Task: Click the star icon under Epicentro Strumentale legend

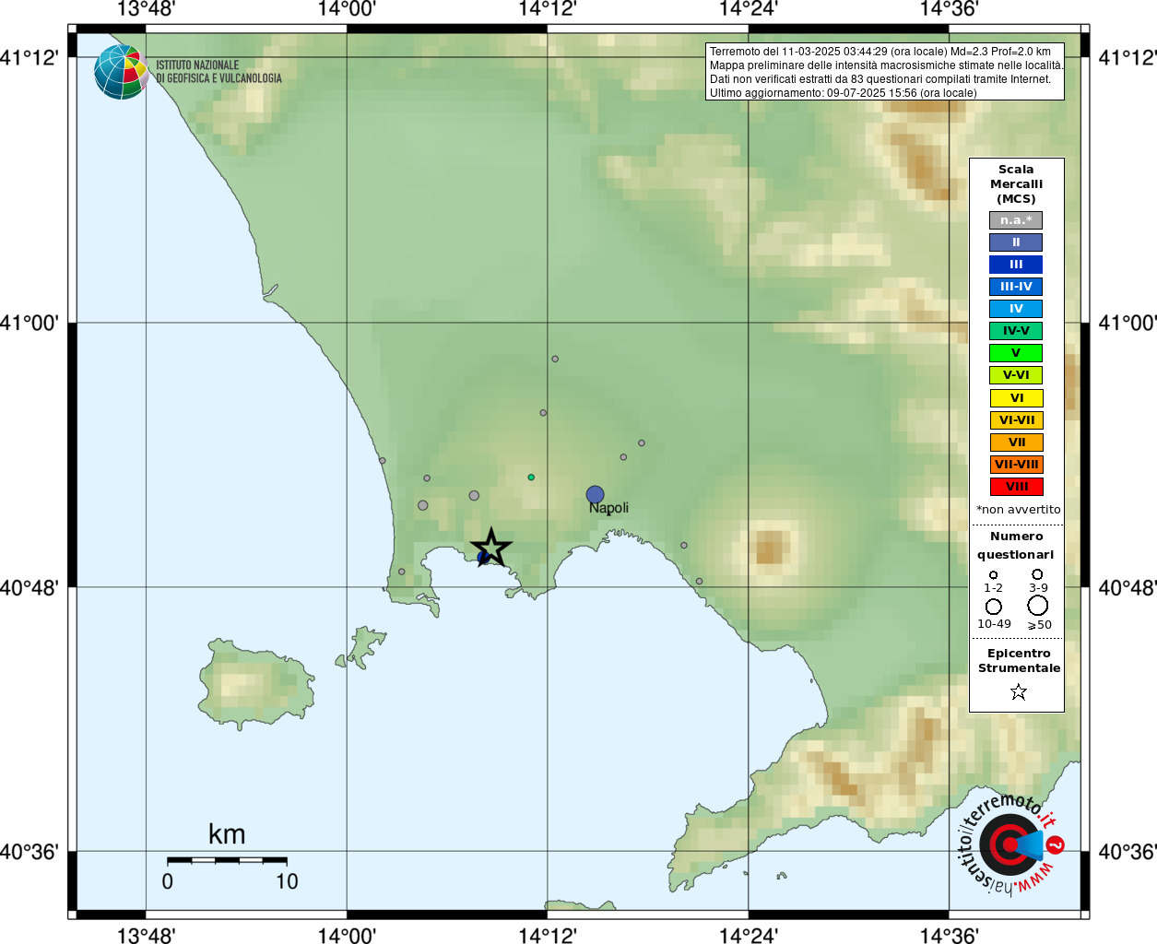Action: click(1019, 691)
